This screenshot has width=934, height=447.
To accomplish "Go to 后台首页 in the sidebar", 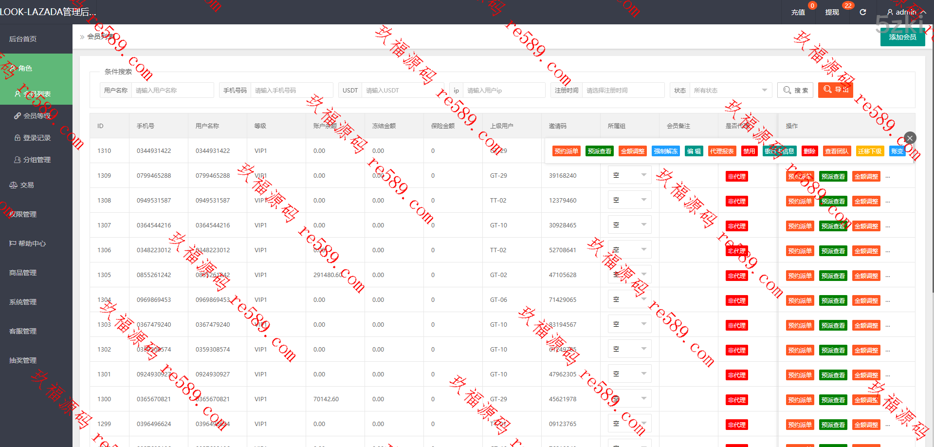I will tap(23, 39).
